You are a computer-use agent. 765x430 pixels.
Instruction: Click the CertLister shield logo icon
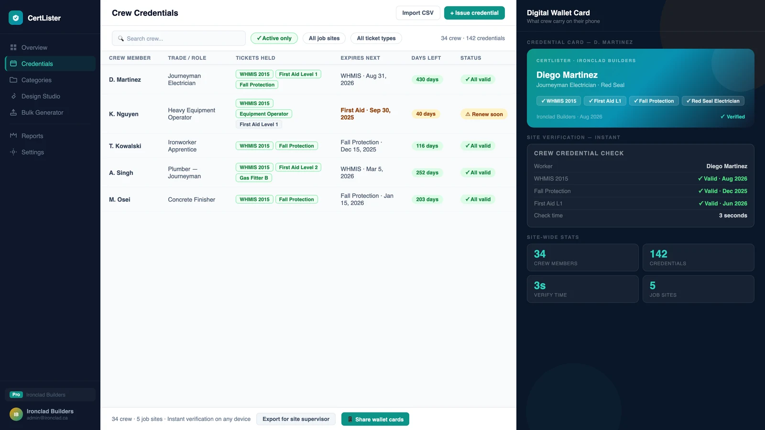click(x=16, y=18)
